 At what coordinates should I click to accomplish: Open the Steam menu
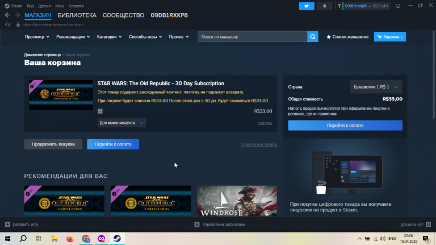click(16, 6)
